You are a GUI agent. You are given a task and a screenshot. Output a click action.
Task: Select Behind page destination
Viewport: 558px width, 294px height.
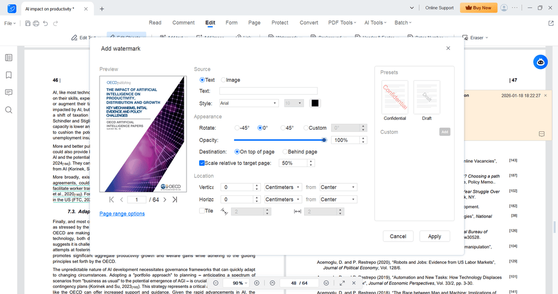coord(284,152)
